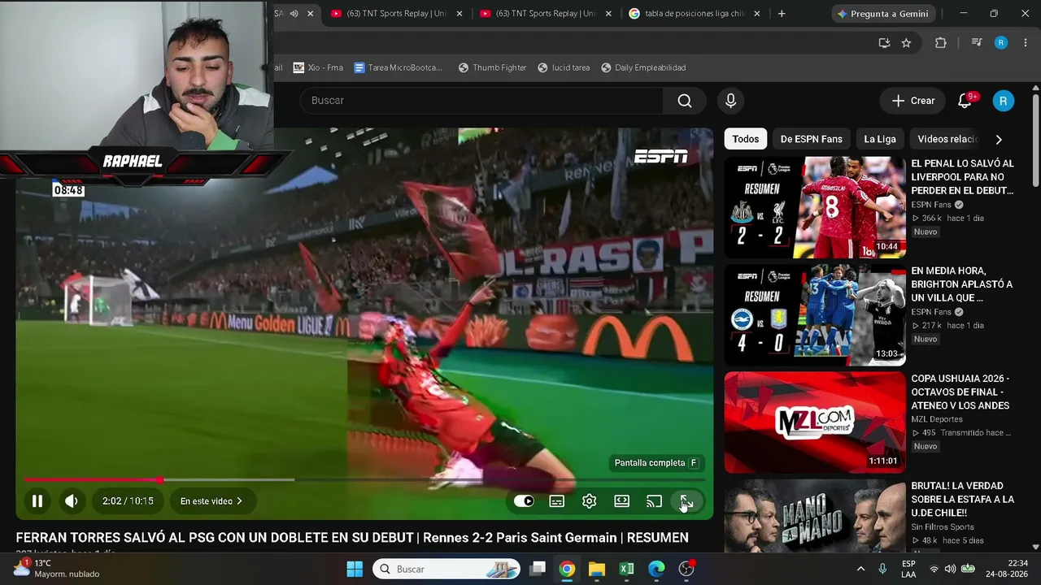Open 'EN MEDIA HORA, BRIGHTON APLASTÓ' video title

[961, 284]
